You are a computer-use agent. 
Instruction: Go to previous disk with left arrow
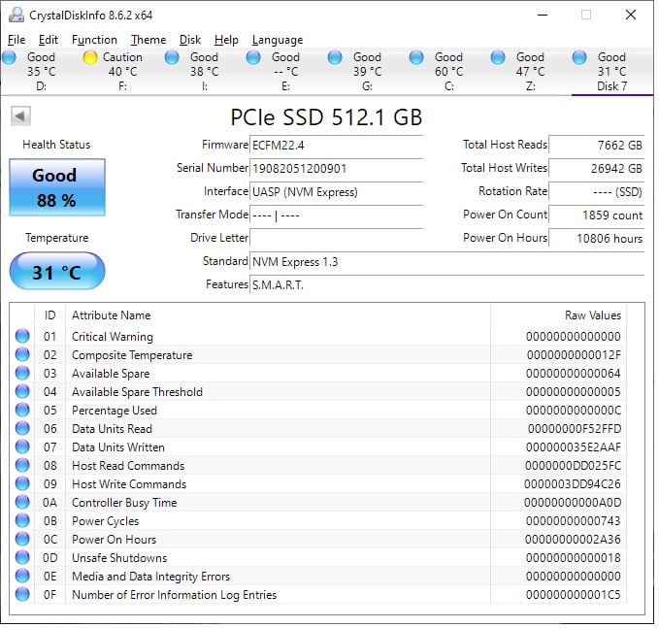pyautogui.click(x=20, y=116)
